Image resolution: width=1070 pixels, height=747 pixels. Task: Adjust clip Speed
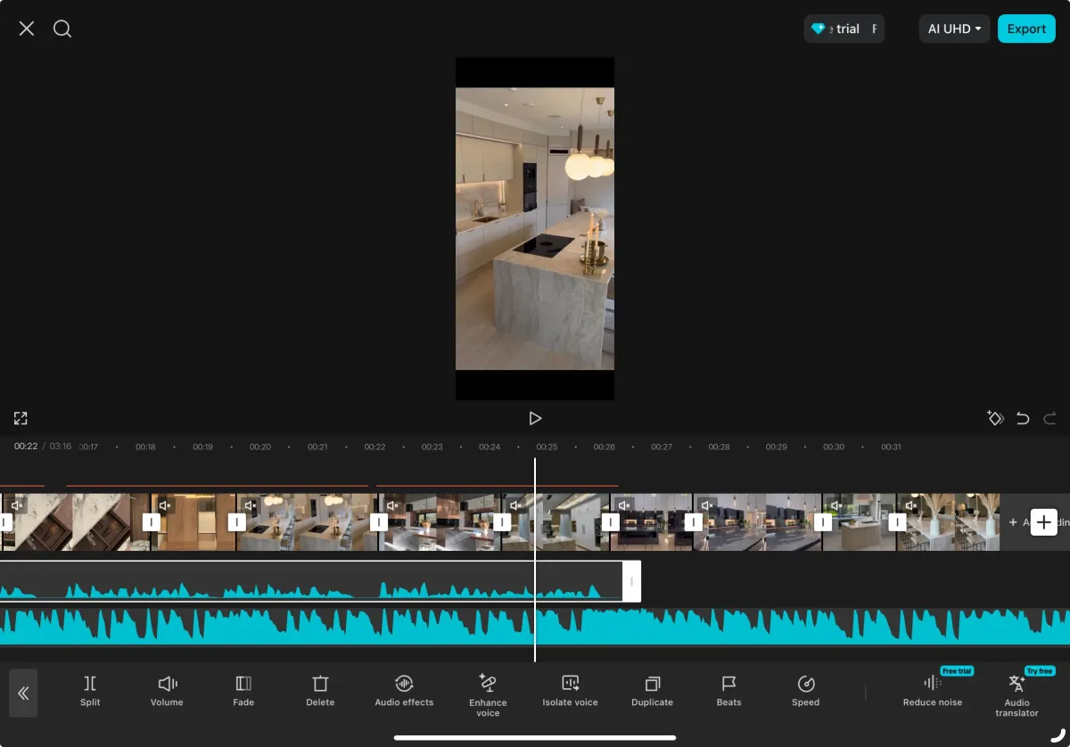pyautogui.click(x=805, y=691)
